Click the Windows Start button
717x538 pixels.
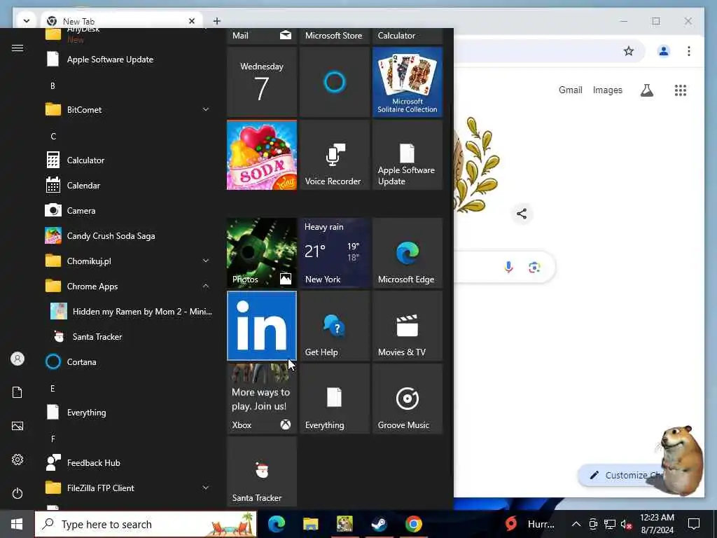[x=17, y=524]
